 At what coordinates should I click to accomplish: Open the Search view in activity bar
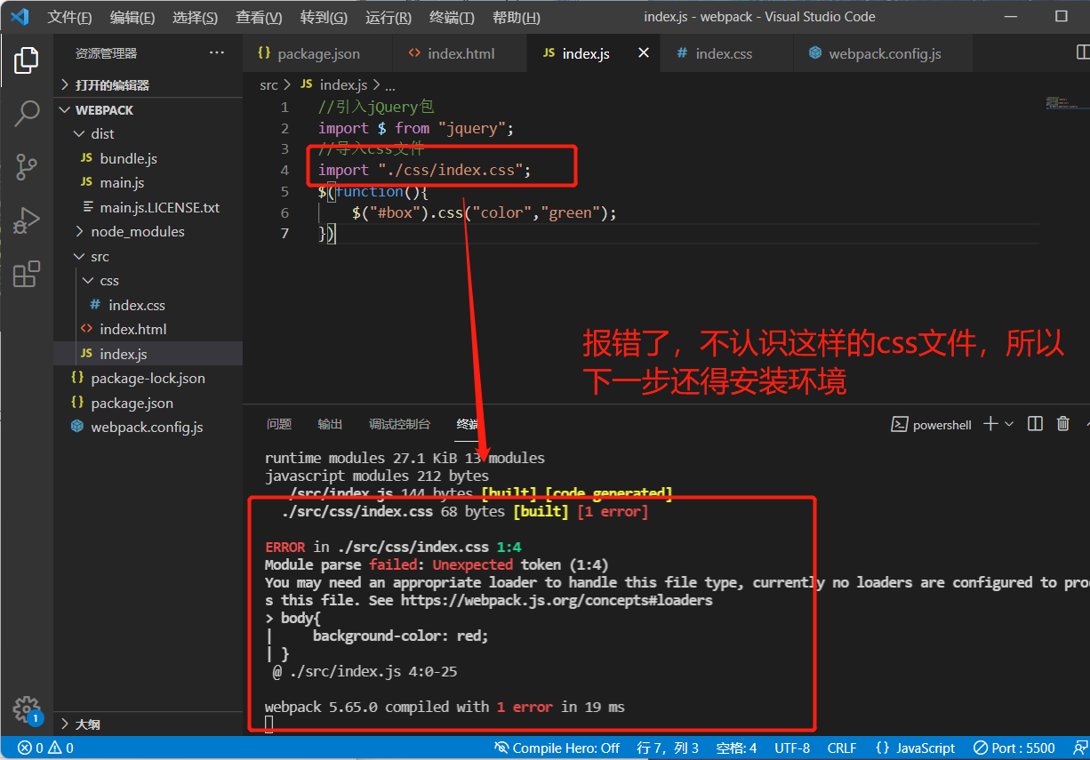pos(27,113)
